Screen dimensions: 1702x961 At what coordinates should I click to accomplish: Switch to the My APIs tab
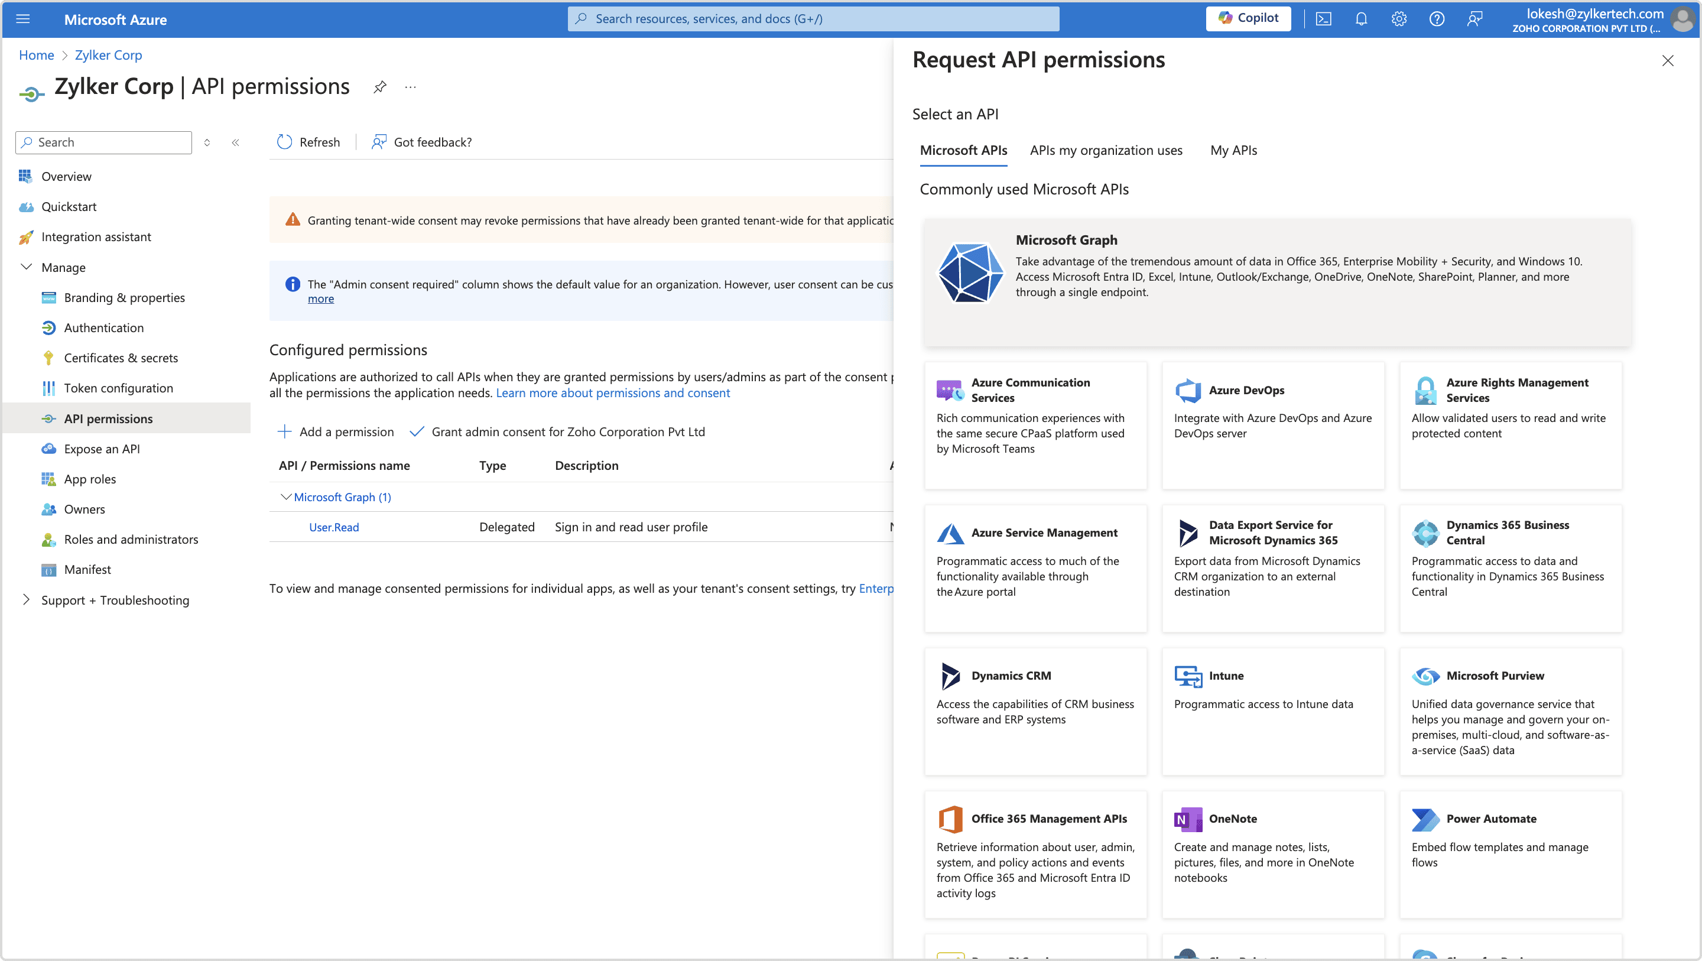(1233, 150)
